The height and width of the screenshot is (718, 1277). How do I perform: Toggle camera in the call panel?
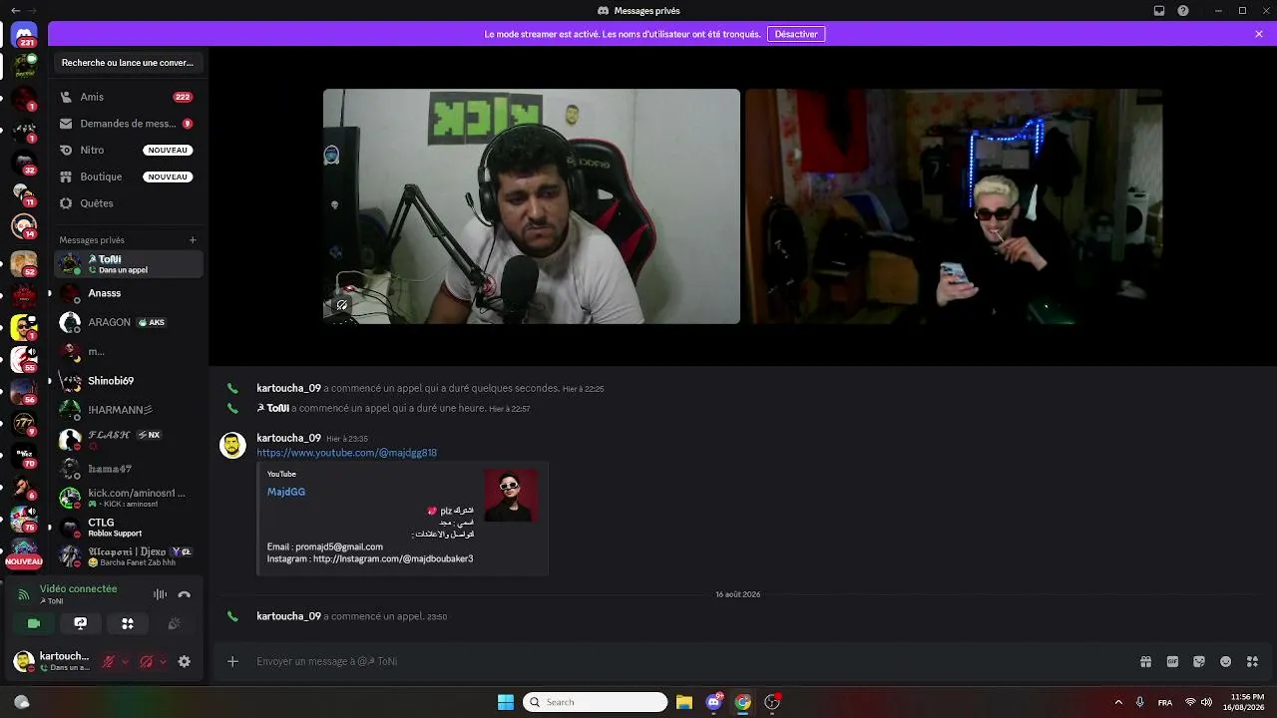[x=34, y=623]
